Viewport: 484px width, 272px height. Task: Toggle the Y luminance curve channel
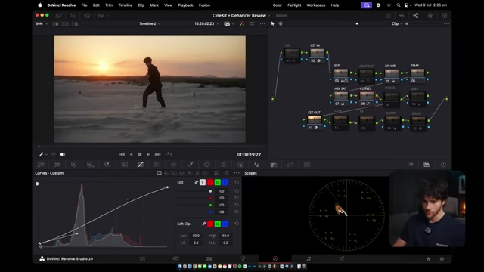click(x=203, y=182)
